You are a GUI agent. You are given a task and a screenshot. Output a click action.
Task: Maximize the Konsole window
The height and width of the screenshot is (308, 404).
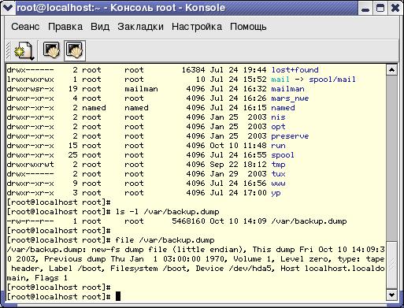point(380,8)
